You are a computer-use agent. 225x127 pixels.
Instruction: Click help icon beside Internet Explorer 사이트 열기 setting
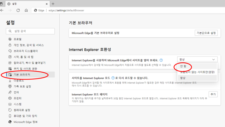click(x=161, y=60)
